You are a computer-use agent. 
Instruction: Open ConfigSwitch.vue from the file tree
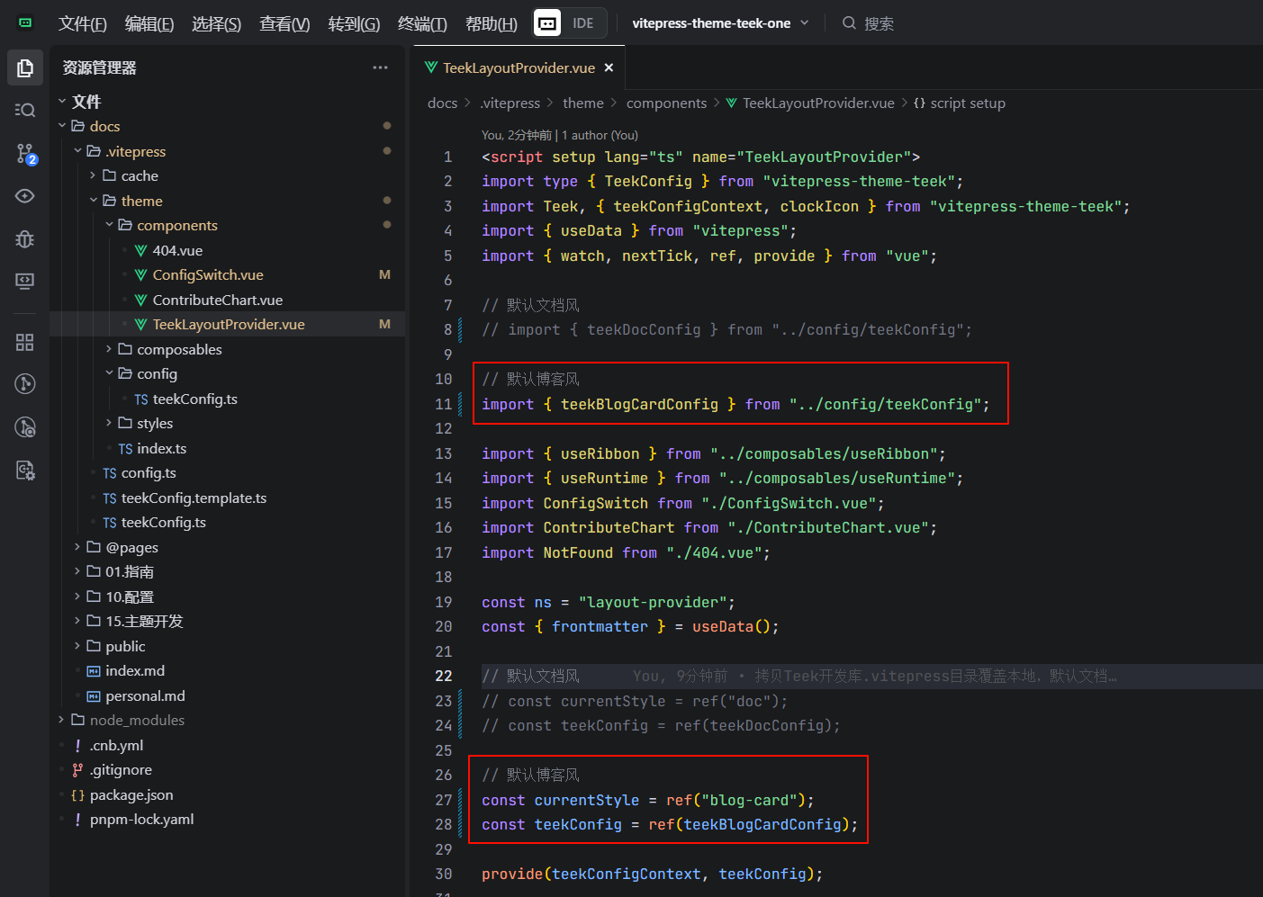[208, 275]
